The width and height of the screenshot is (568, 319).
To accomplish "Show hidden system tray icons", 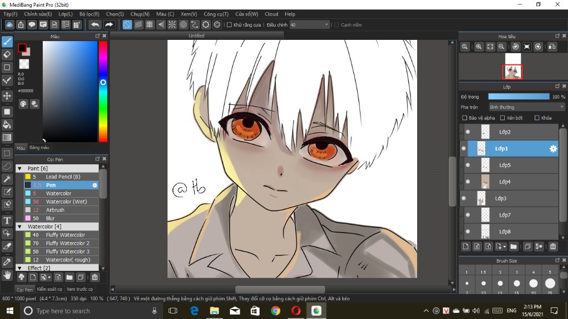I will pos(426,311).
